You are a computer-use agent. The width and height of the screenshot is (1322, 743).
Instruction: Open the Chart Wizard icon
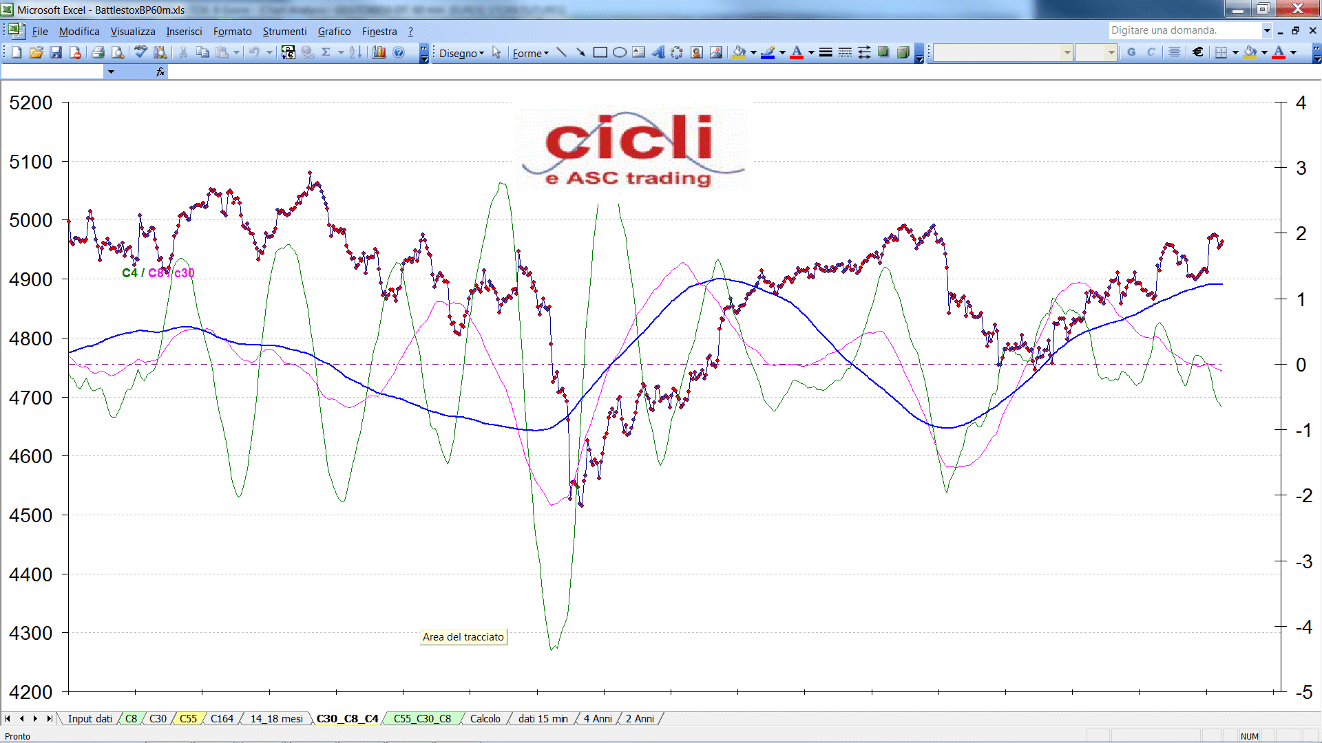coord(379,53)
